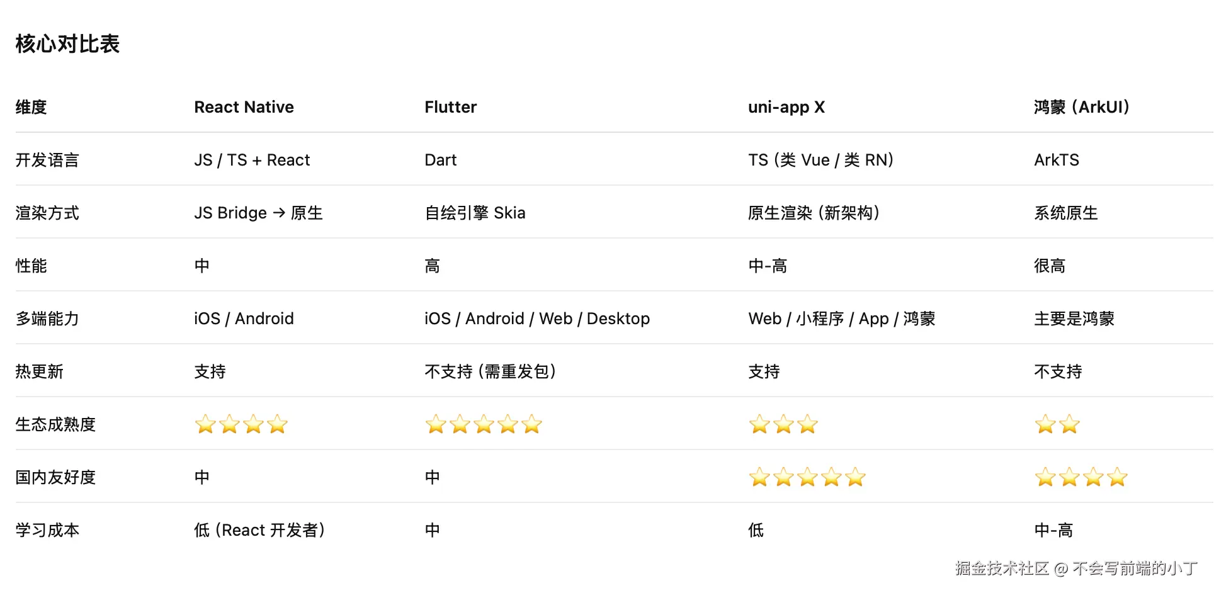Click React Native's four-star ecosystem maturity rating

[241, 424]
